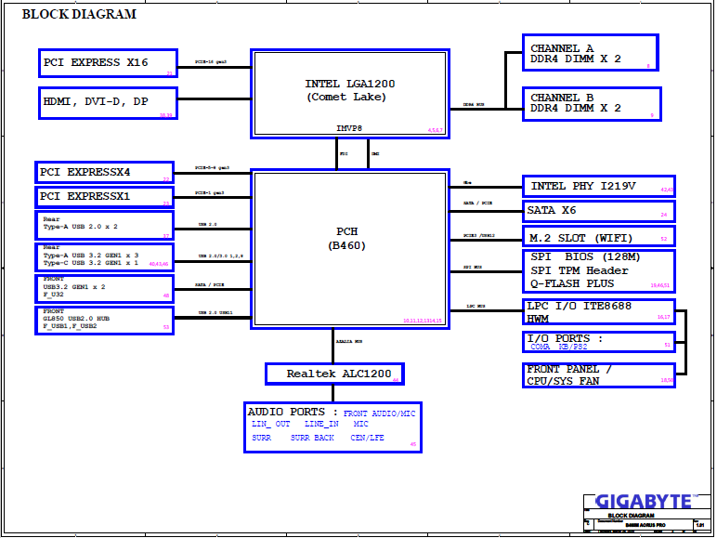Select 'Rear Type-A USB 2.0 x 2' block
Image resolution: width=717 pixels, height=538 pixels.
(x=104, y=225)
